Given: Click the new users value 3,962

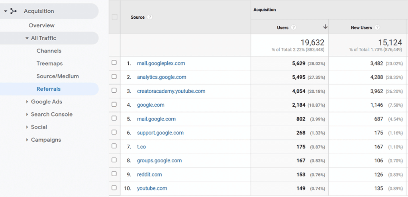Looking at the screenshot, I should [x=377, y=91].
